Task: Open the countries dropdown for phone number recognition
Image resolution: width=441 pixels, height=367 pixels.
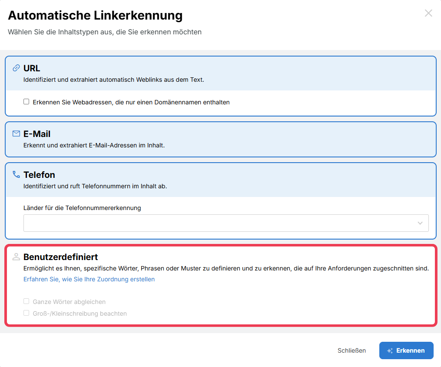Action: tap(226, 223)
